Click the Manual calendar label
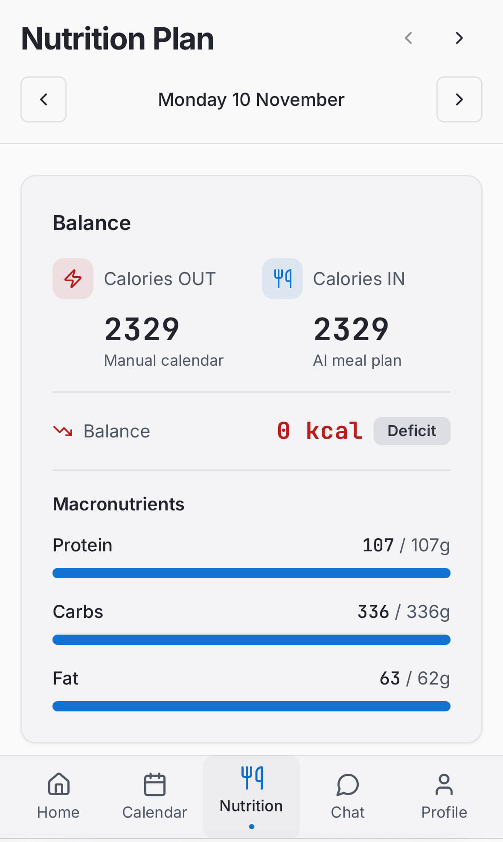Image resolution: width=503 pixels, height=842 pixels. tap(164, 361)
